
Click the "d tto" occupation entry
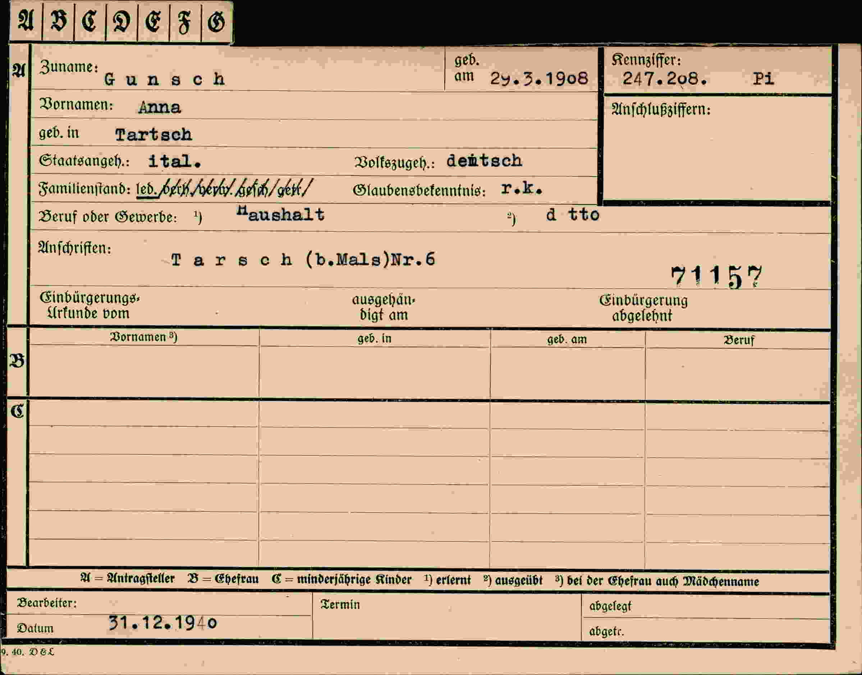click(573, 215)
